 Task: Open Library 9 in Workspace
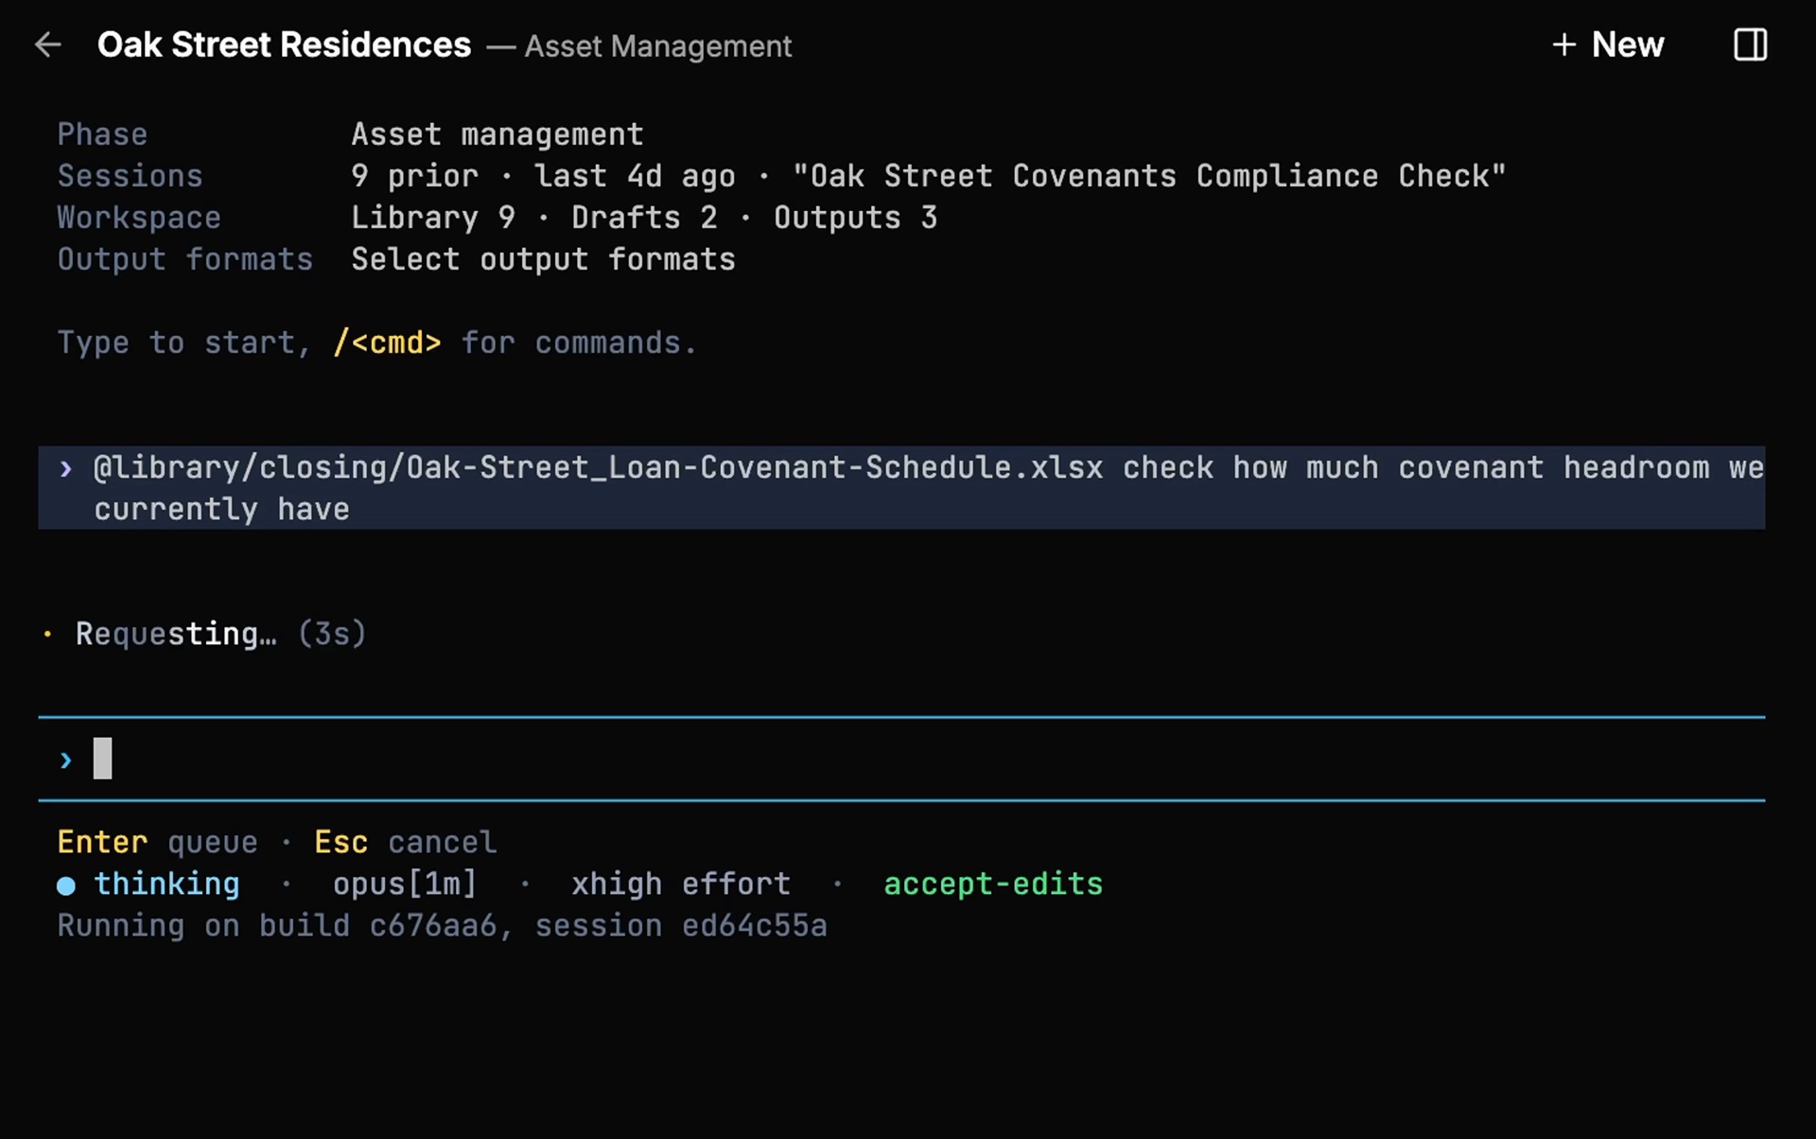[433, 218]
